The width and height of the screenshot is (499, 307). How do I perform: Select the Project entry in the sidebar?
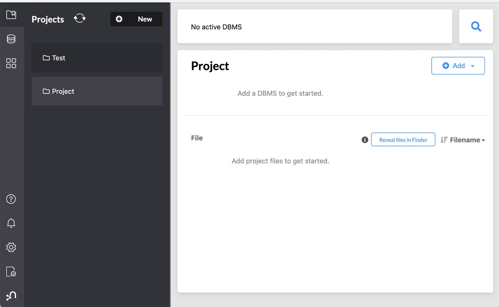coord(97,91)
